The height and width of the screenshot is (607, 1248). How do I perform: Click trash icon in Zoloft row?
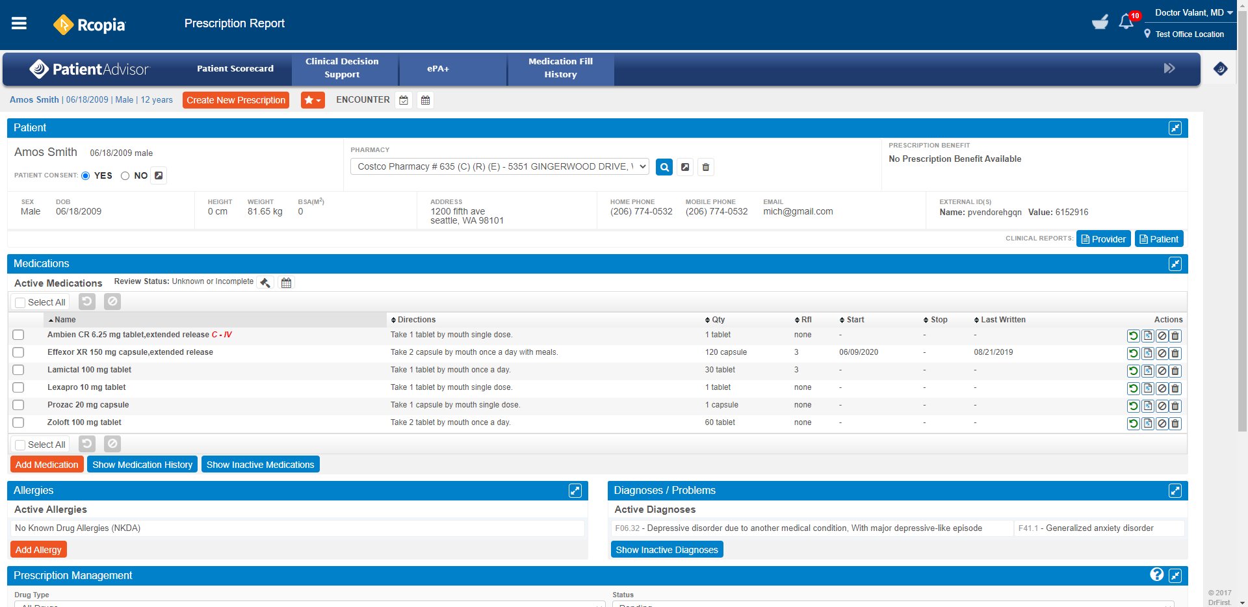tap(1175, 424)
